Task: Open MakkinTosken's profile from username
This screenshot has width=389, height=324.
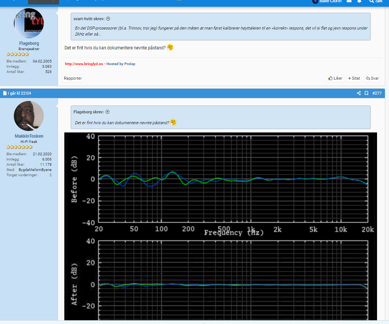Action: 29,136
